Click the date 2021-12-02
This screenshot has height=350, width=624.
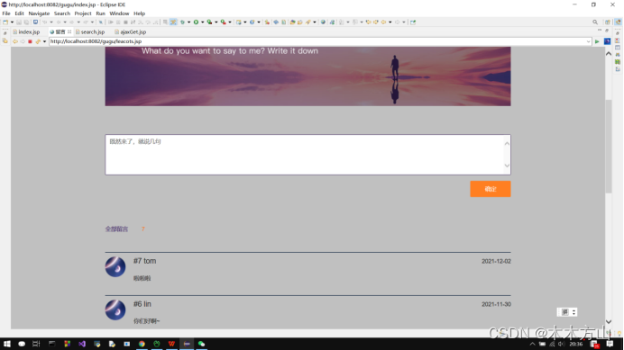click(x=496, y=262)
